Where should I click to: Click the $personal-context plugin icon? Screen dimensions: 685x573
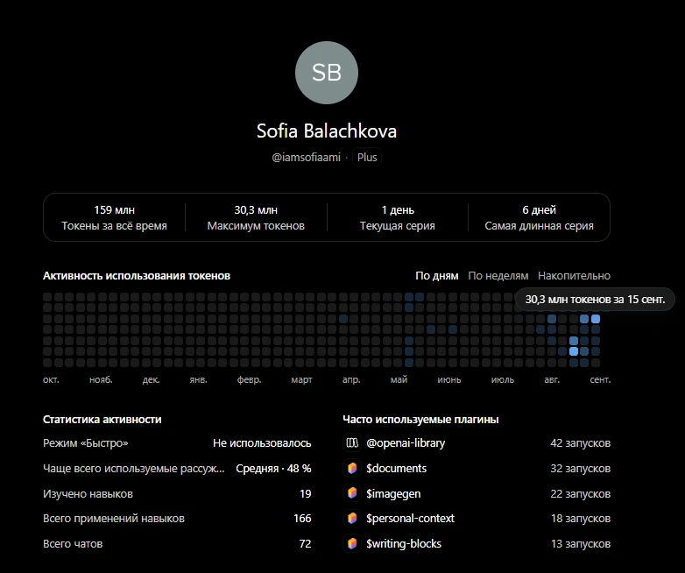[352, 519]
